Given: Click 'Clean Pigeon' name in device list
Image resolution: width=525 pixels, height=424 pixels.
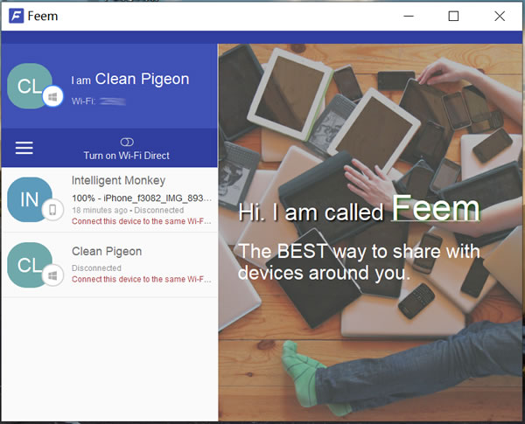Looking at the screenshot, I should (107, 251).
